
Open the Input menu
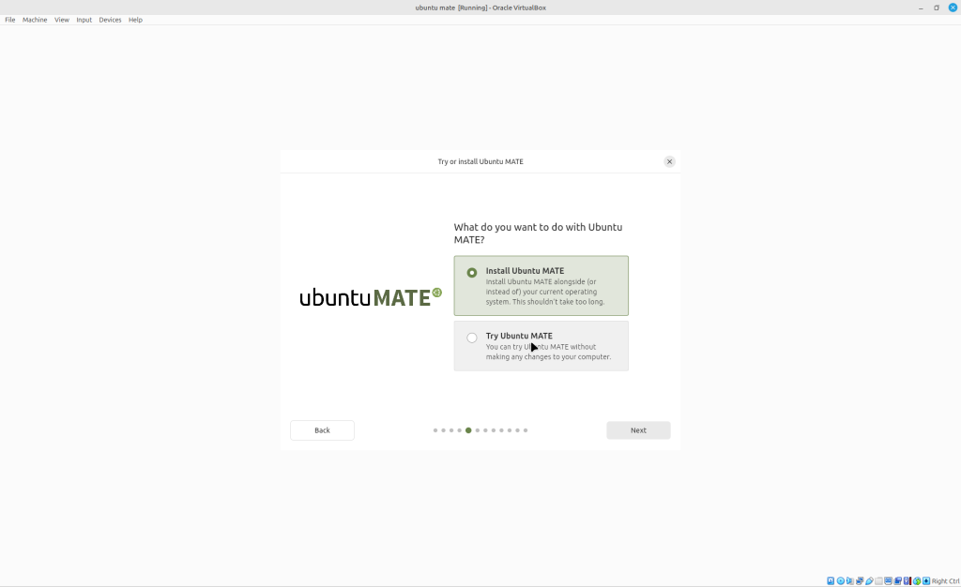pyautogui.click(x=84, y=20)
